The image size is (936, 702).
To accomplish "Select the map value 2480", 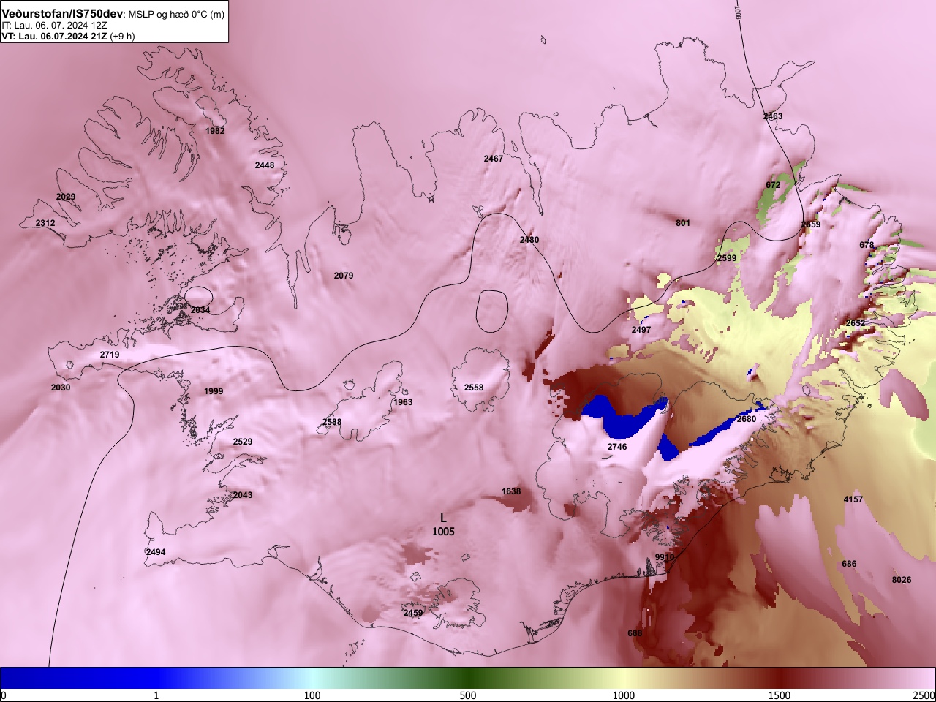I will 529,240.
